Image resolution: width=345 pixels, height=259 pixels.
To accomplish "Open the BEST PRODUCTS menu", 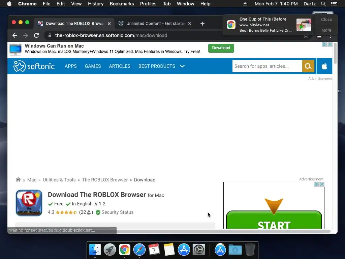I will 157,66.
